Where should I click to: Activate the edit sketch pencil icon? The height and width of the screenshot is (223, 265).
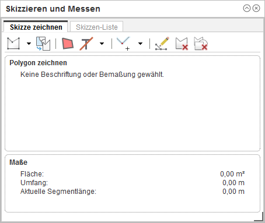coord(162,44)
